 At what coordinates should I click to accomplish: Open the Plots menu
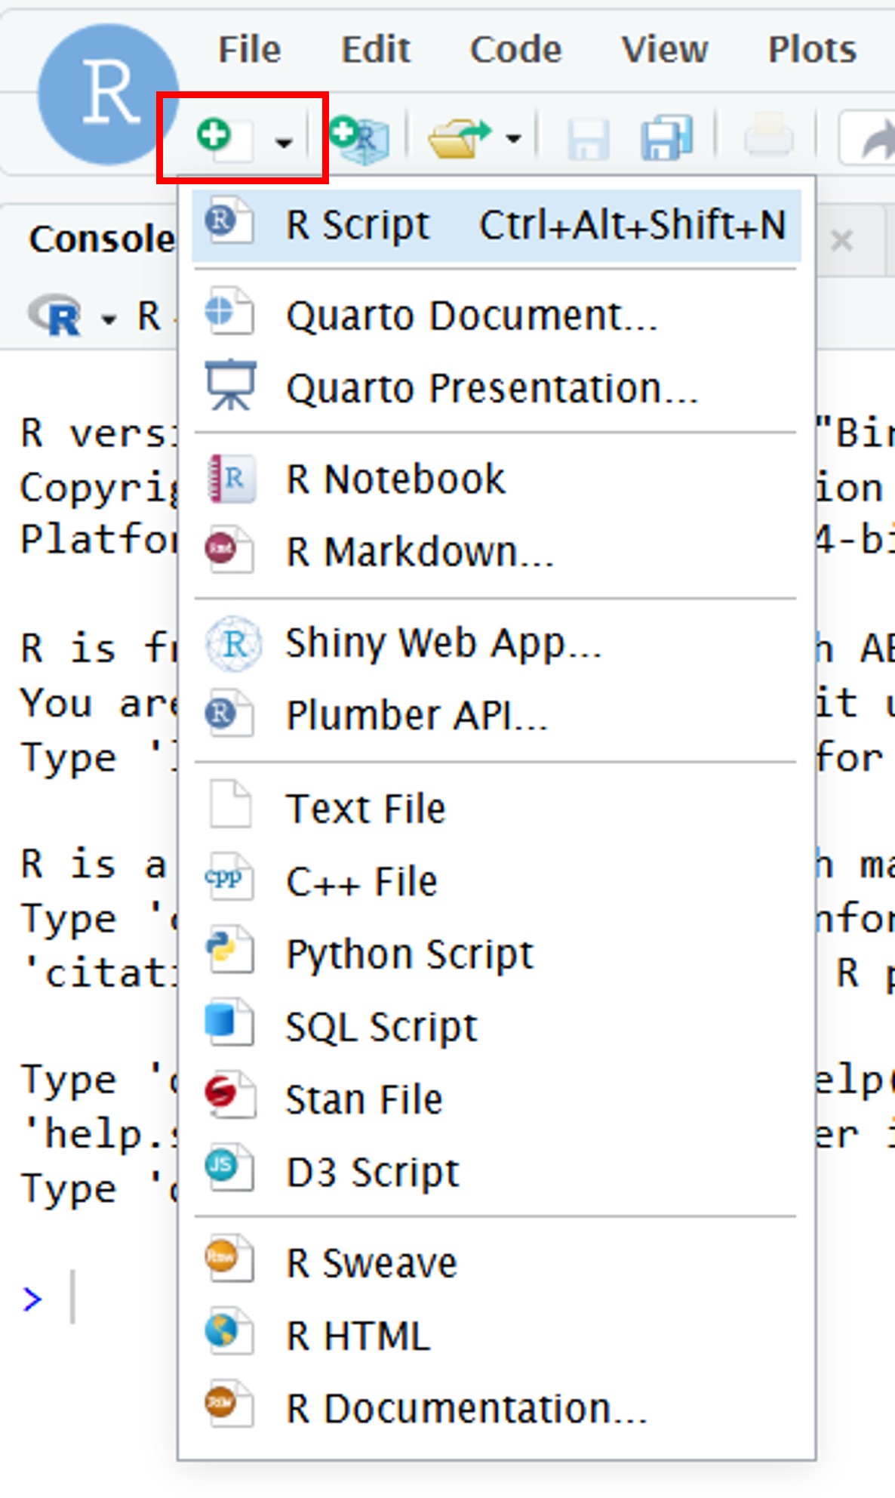pyautogui.click(x=811, y=50)
